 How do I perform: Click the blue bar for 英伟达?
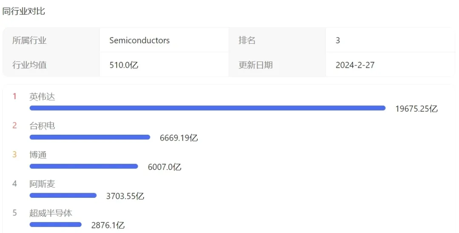(207, 108)
